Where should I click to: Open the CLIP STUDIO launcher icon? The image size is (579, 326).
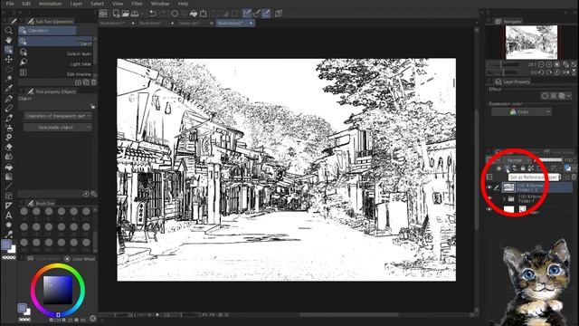coord(103,14)
